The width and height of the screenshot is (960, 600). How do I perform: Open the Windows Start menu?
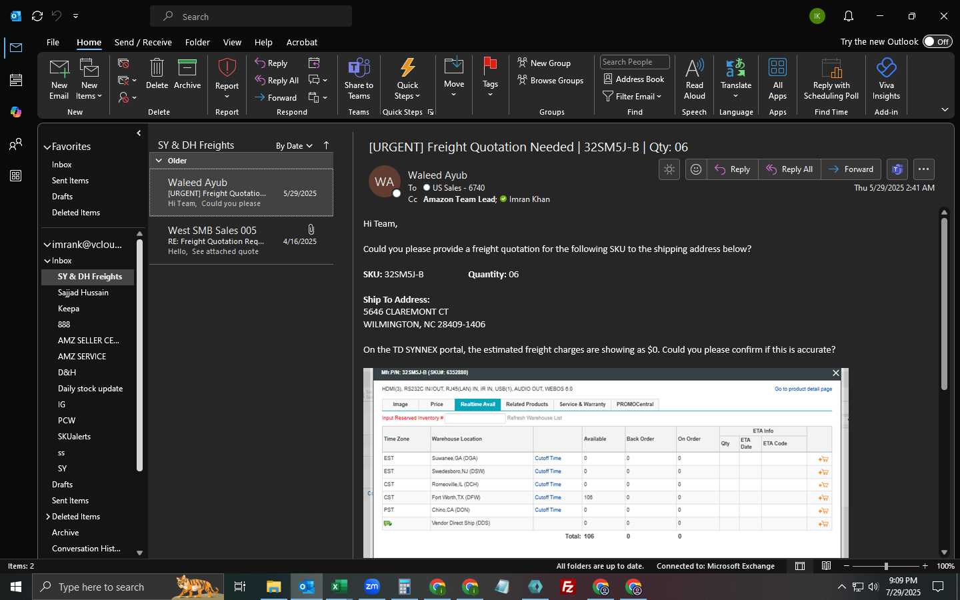16,587
